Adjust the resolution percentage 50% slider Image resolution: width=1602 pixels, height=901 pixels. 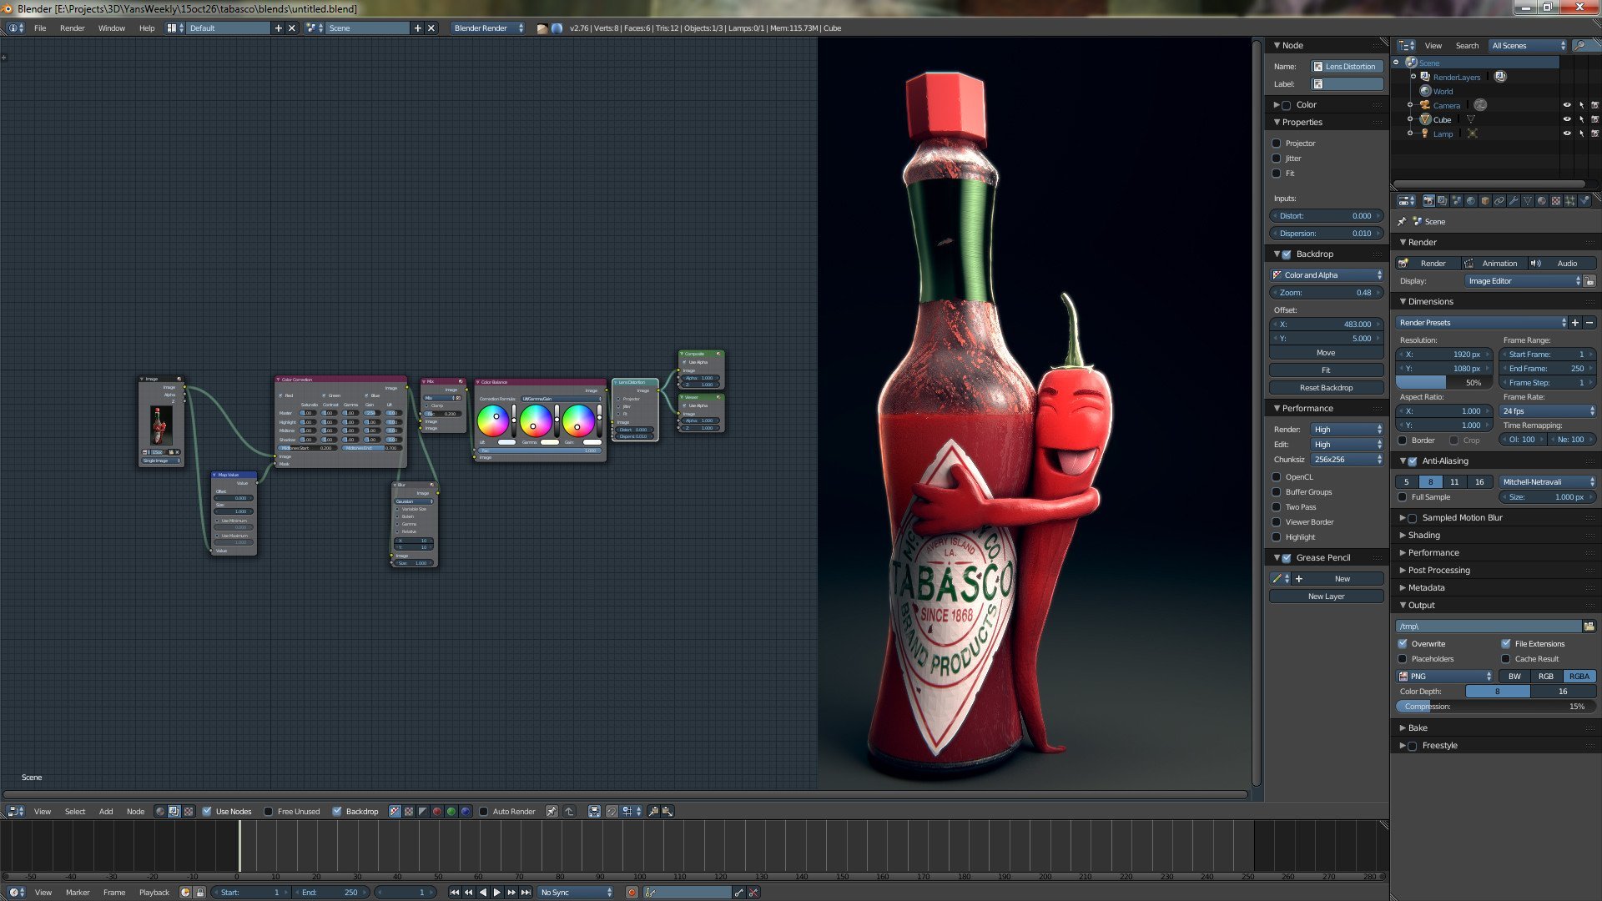click(x=1444, y=383)
